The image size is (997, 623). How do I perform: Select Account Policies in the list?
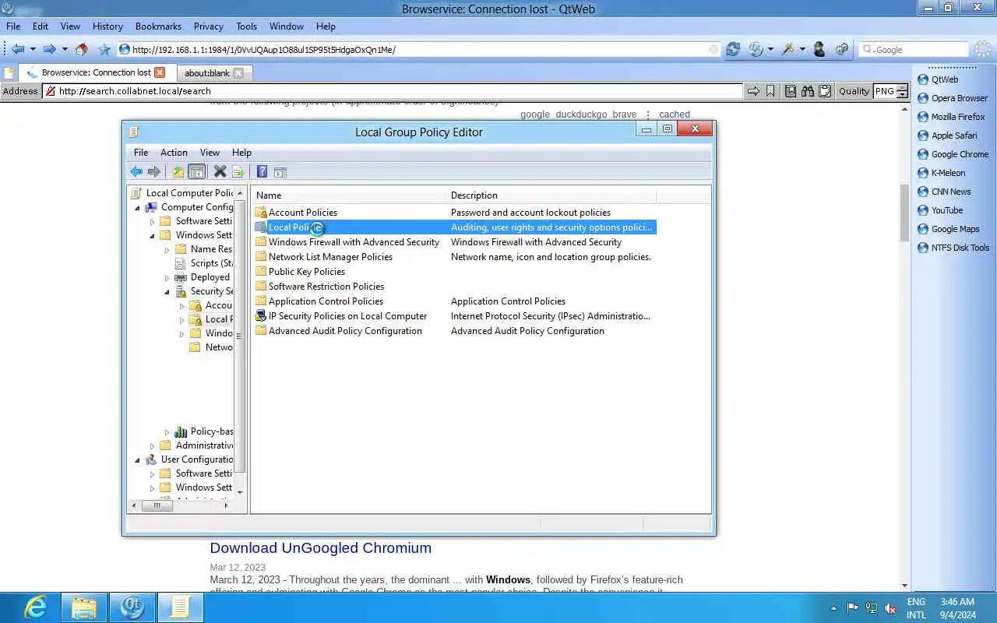(x=303, y=213)
